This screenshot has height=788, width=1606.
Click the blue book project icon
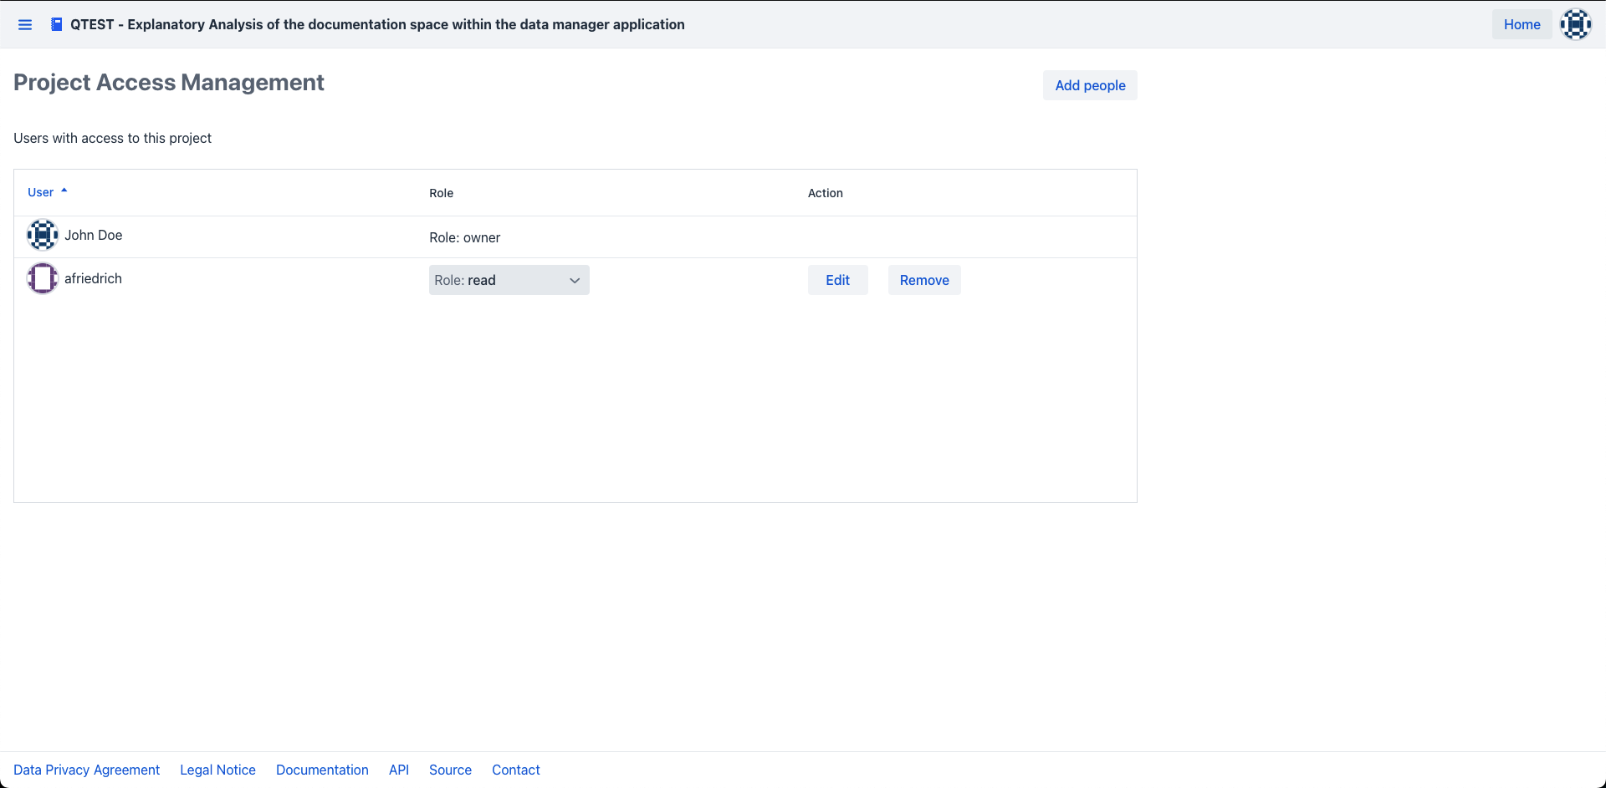coord(56,24)
